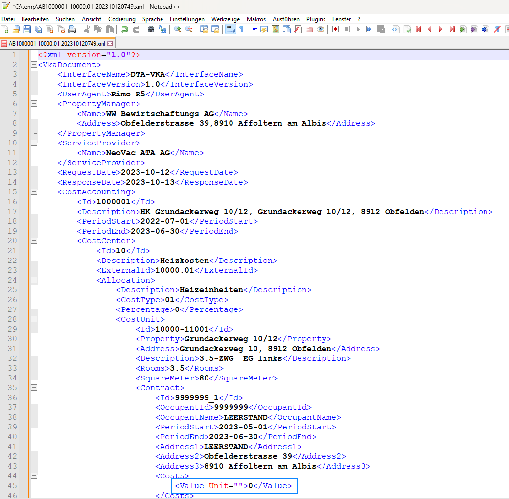Toggle the crossed-out pilcrow plugin icon

coord(497,30)
